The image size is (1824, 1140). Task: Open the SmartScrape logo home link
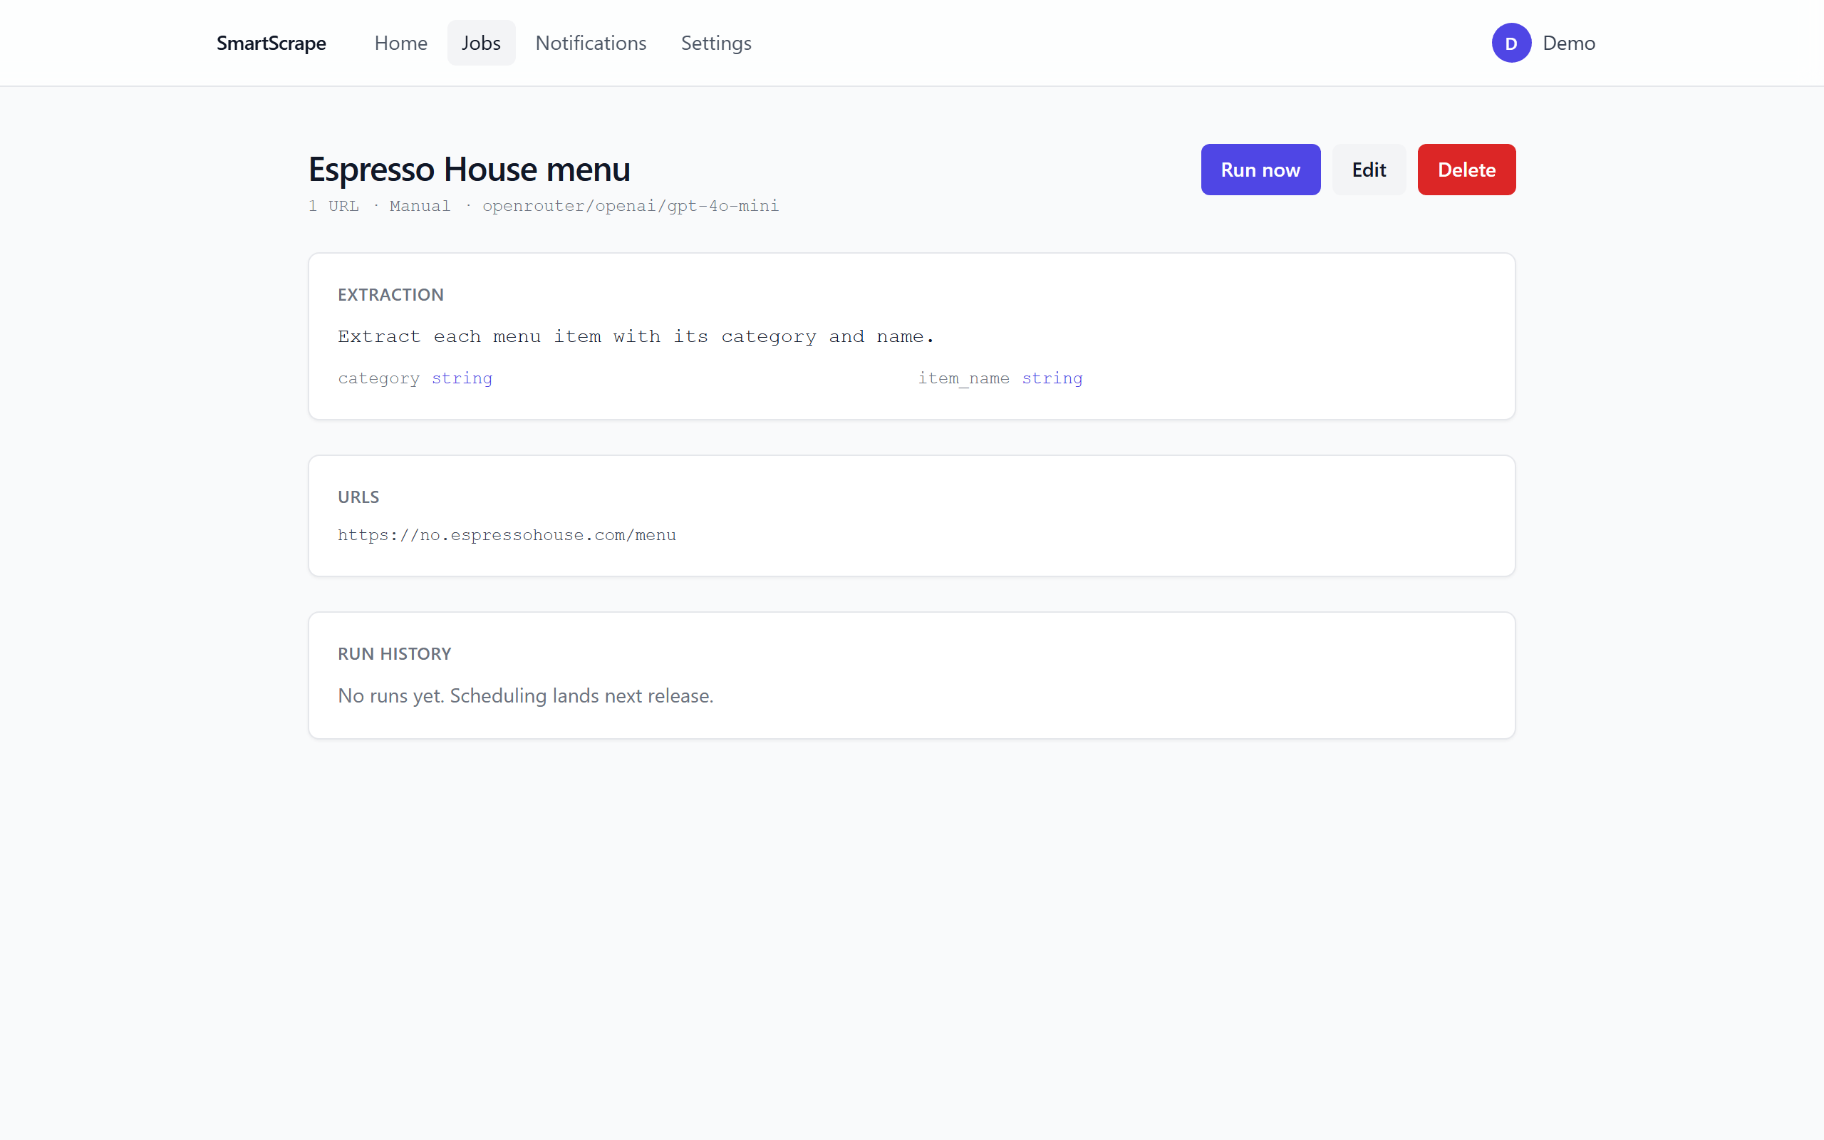(x=271, y=43)
